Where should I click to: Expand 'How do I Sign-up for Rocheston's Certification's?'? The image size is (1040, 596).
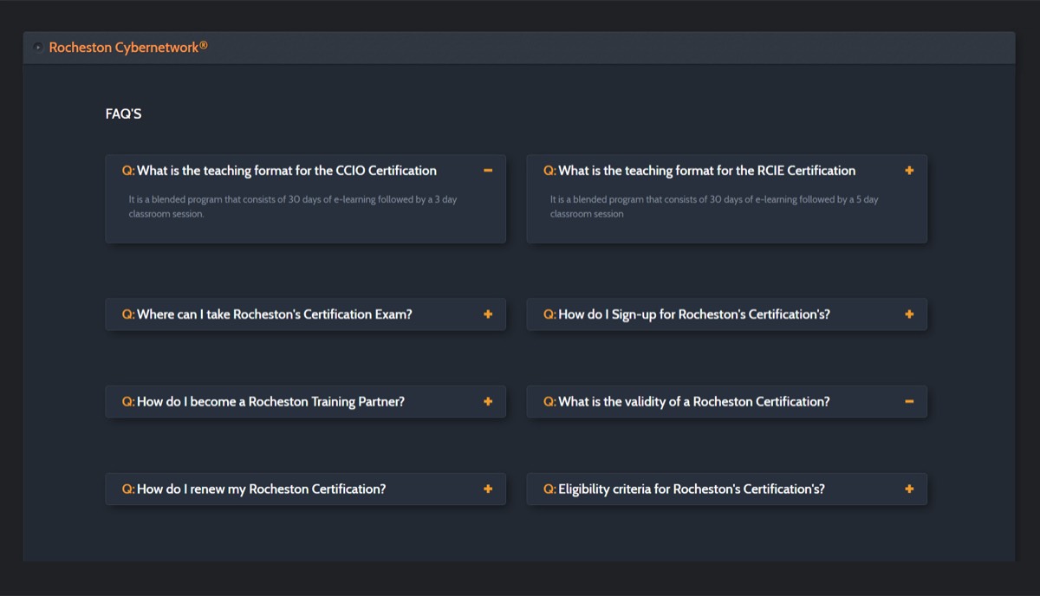pos(727,314)
